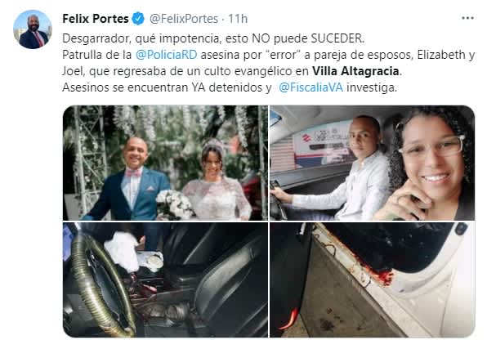This screenshot has width=487, height=340.
Task: Follow the @PoliciaRD mention
Action: point(166,55)
